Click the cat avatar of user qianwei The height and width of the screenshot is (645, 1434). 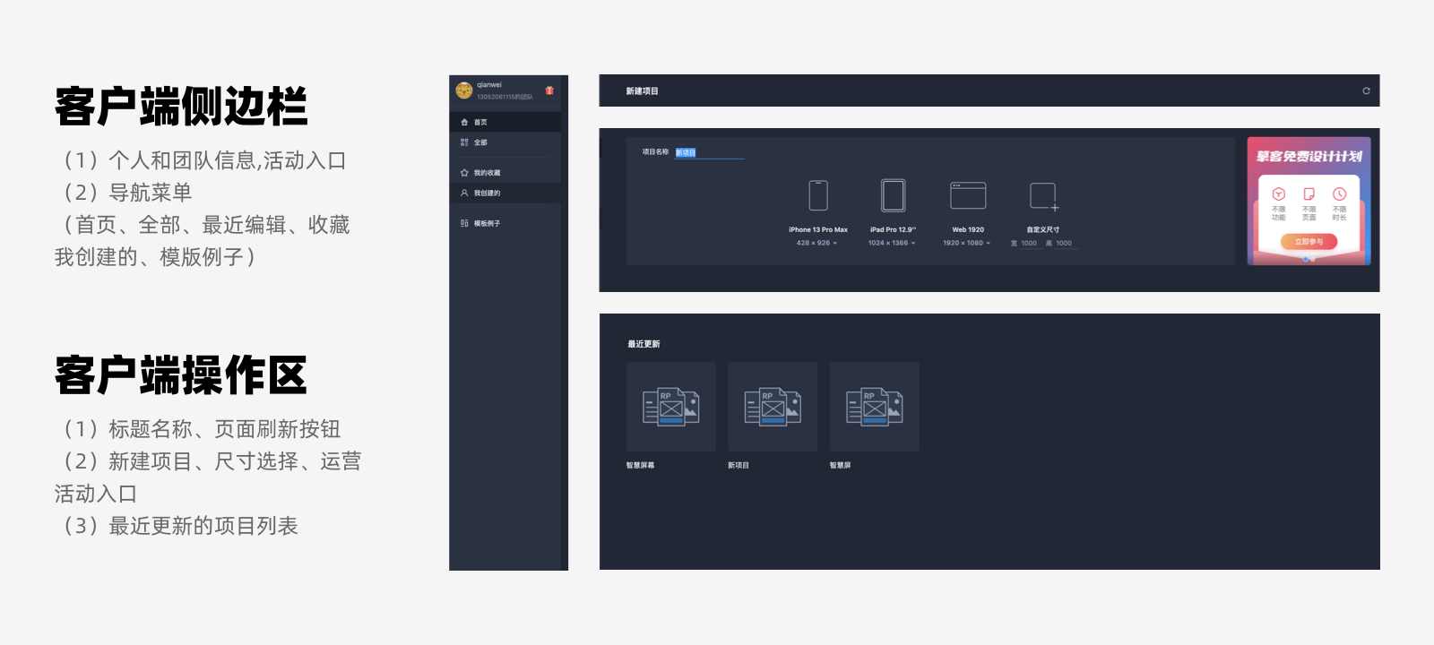point(464,90)
